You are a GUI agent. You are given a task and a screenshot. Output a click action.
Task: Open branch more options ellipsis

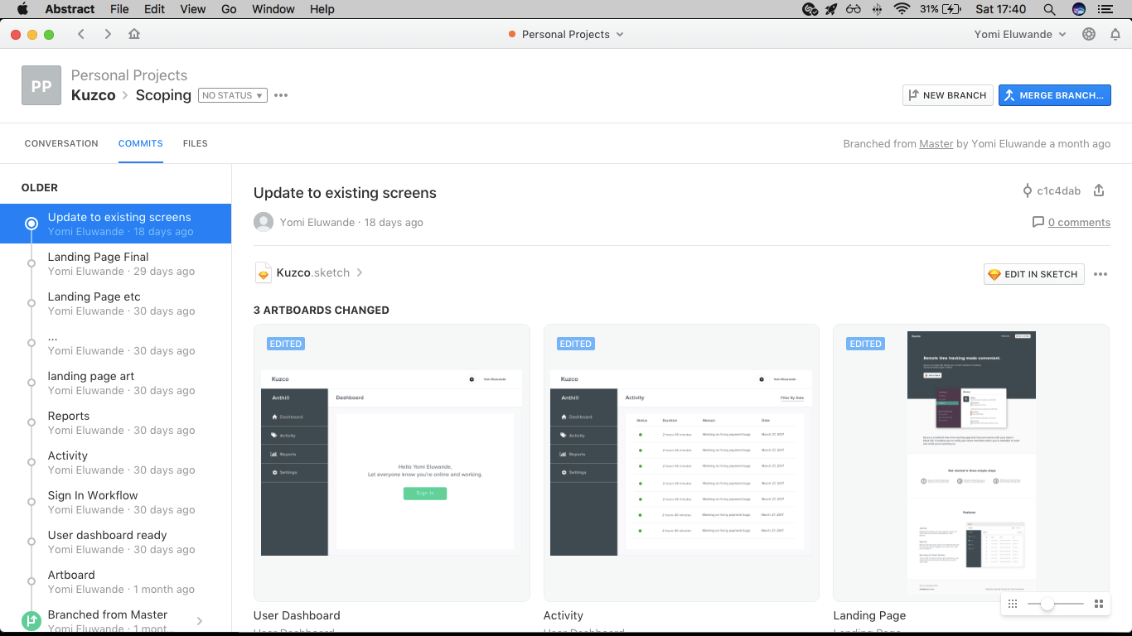(281, 95)
